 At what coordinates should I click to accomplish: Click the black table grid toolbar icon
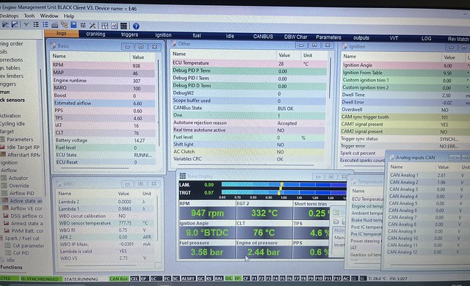click(124, 26)
